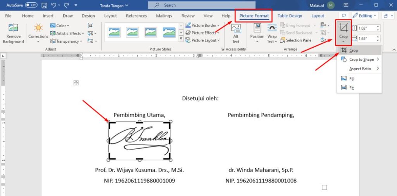Apply the fourth picture style thumbnail
This screenshot has width=397, height=196.
click(x=169, y=32)
